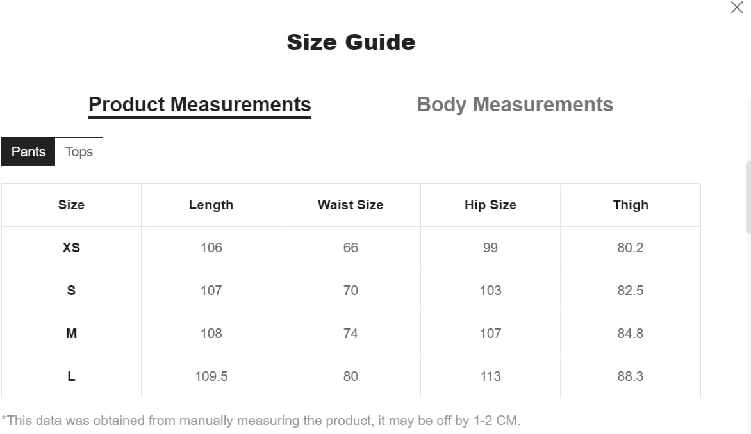The height and width of the screenshot is (434, 751).
Task: Click the XS size row label
Action: pos(71,248)
